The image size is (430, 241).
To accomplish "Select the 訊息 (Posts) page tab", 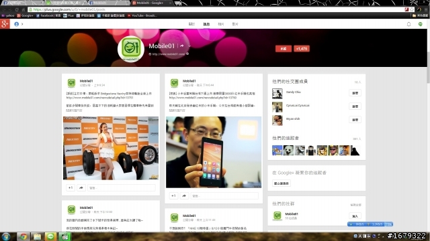I will point(206,24).
